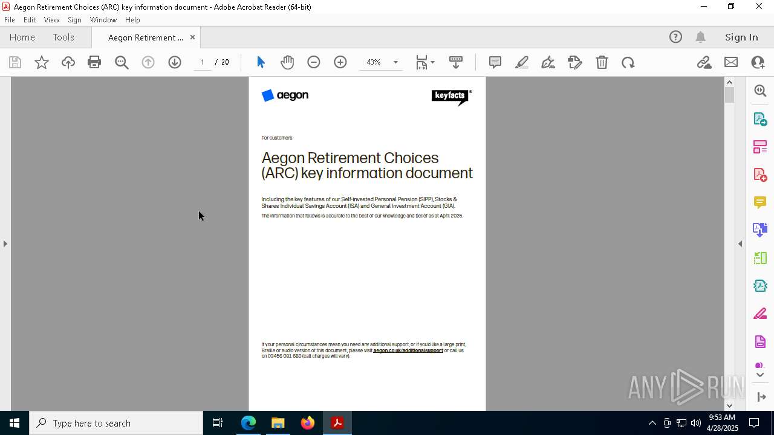Zoom in with plus button
Image resolution: width=774 pixels, height=435 pixels.
coord(340,62)
